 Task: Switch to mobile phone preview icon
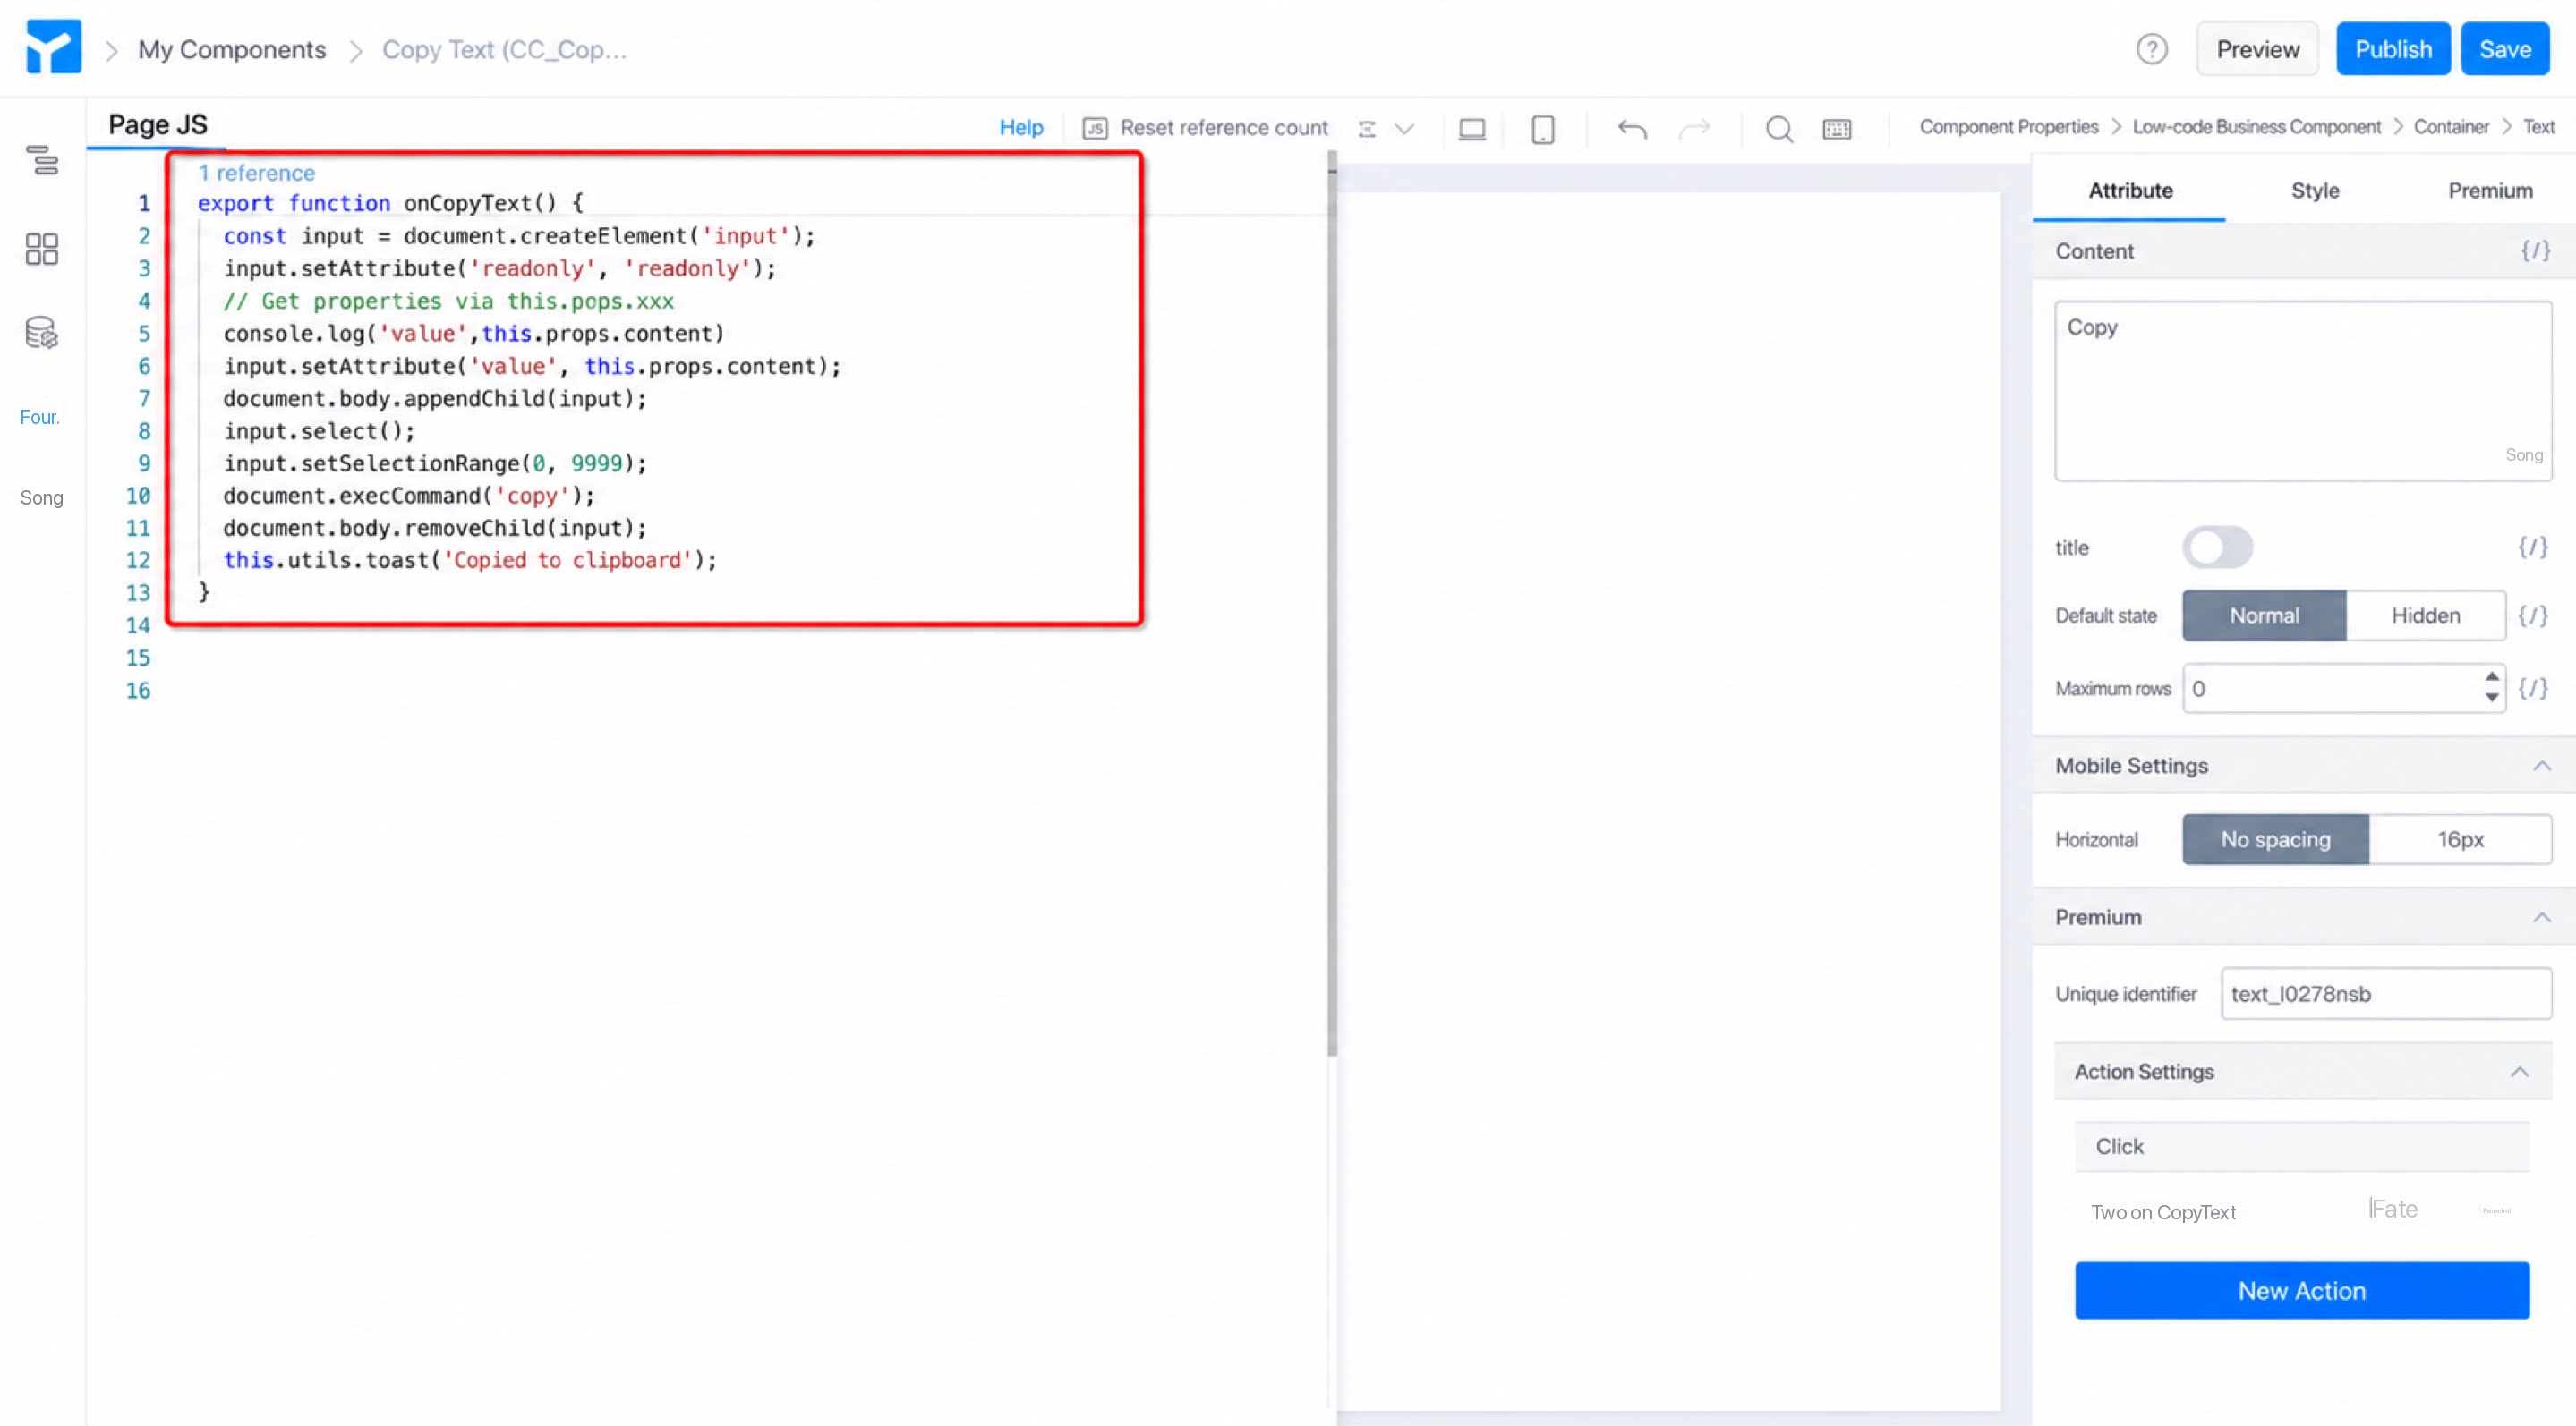[x=1543, y=129]
